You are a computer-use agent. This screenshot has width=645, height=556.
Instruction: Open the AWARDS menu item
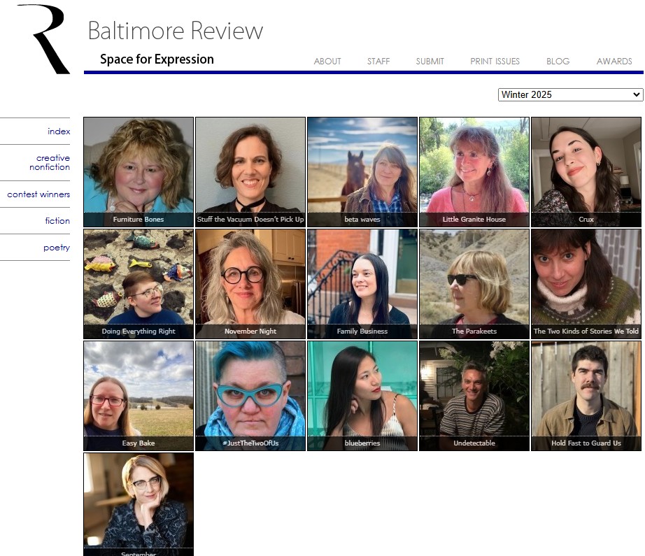614,62
